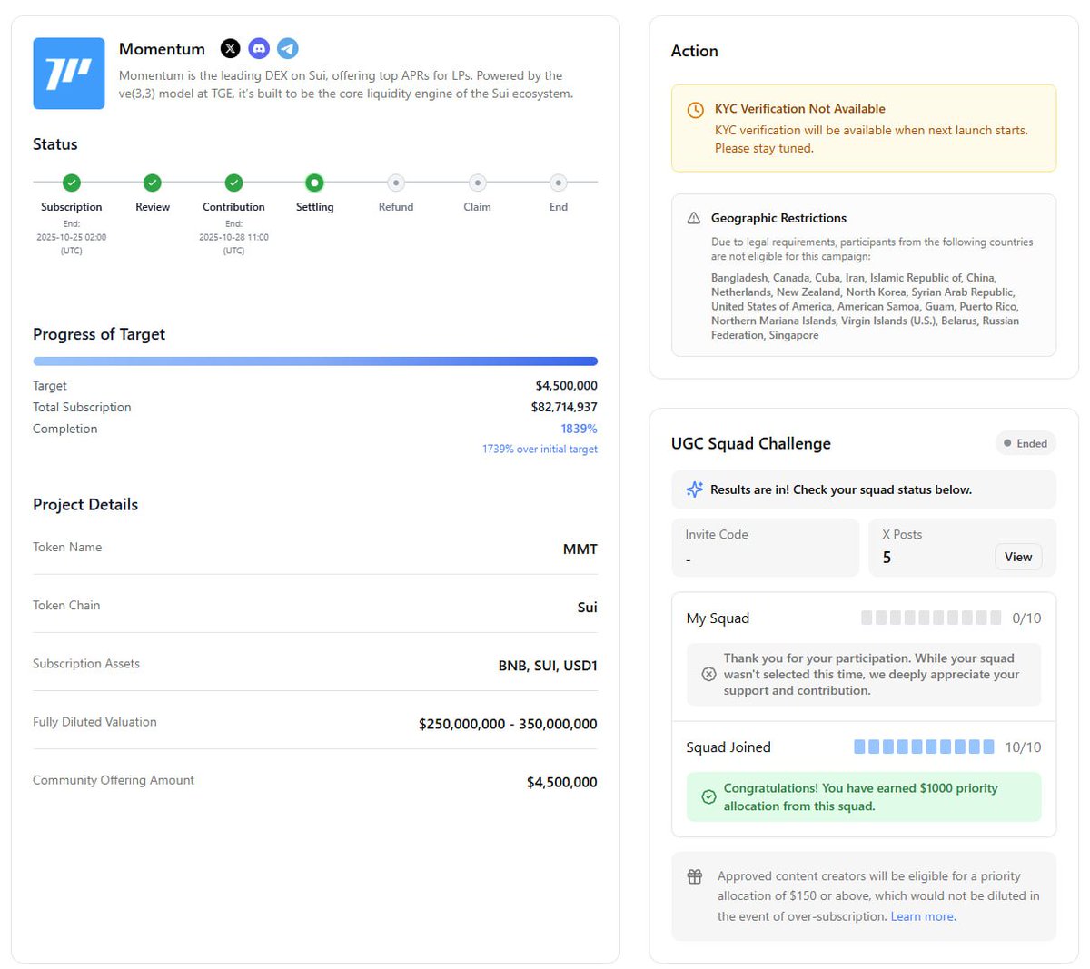Click the X-circle icon in My Squad message

(709, 674)
